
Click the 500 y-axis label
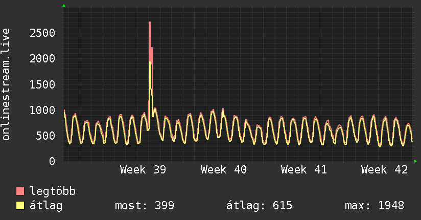pos(45,136)
